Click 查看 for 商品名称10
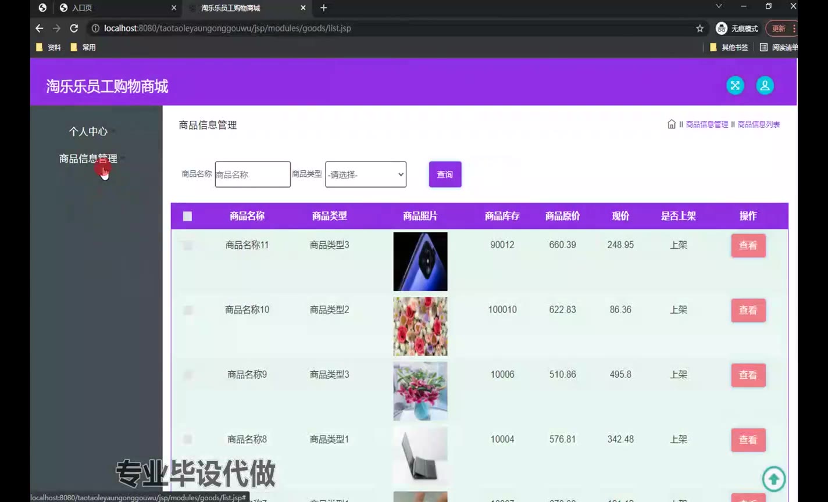 point(748,310)
